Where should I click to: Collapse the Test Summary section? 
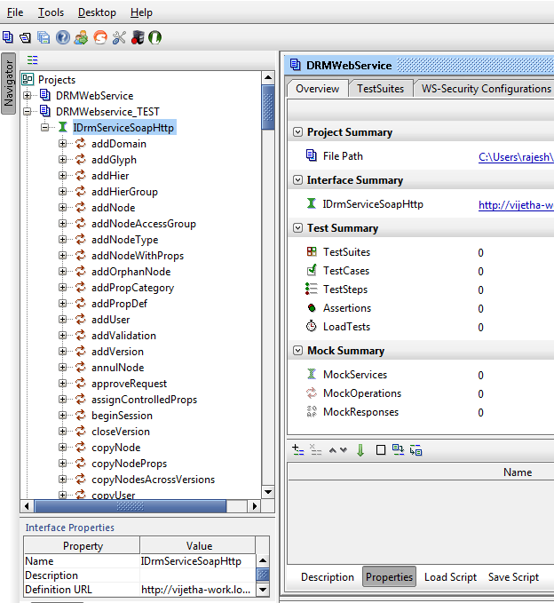tap(298, 228)
